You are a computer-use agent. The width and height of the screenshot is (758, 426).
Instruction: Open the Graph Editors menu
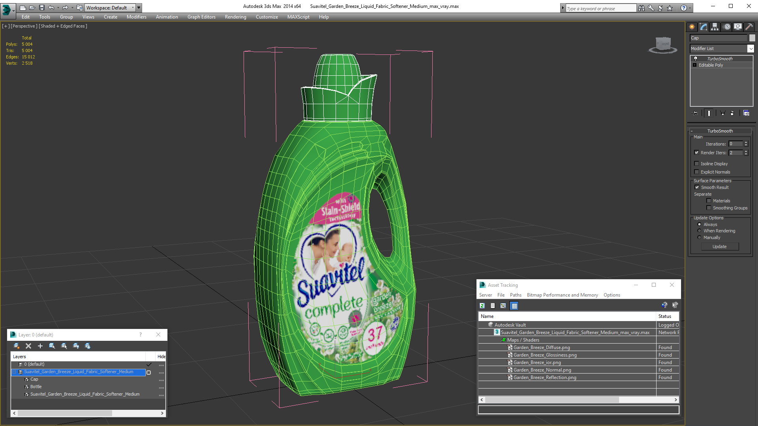(201, 17)
